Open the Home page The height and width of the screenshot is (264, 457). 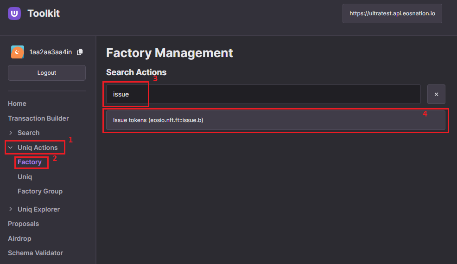[17, 103]
